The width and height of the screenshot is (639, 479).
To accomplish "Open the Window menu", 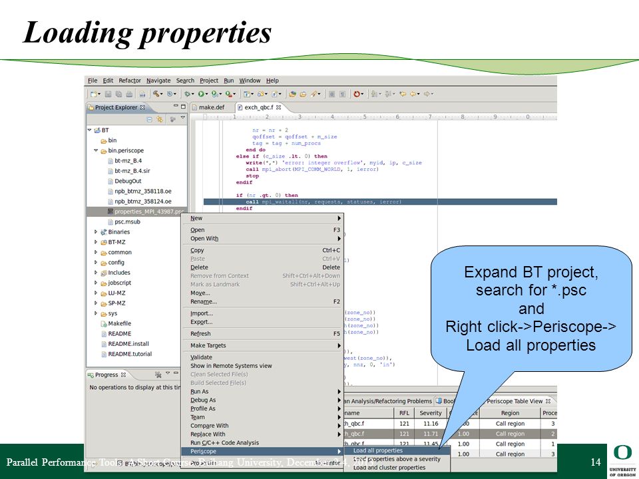I will [x=250, y=80].
